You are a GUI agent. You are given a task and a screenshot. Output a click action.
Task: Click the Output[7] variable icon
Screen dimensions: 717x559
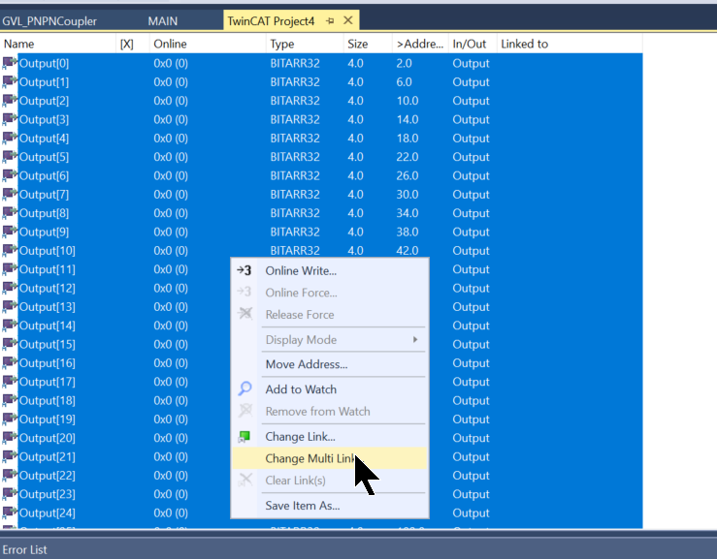click(9, 194)
